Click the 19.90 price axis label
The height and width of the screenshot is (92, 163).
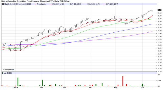[159, 19]
